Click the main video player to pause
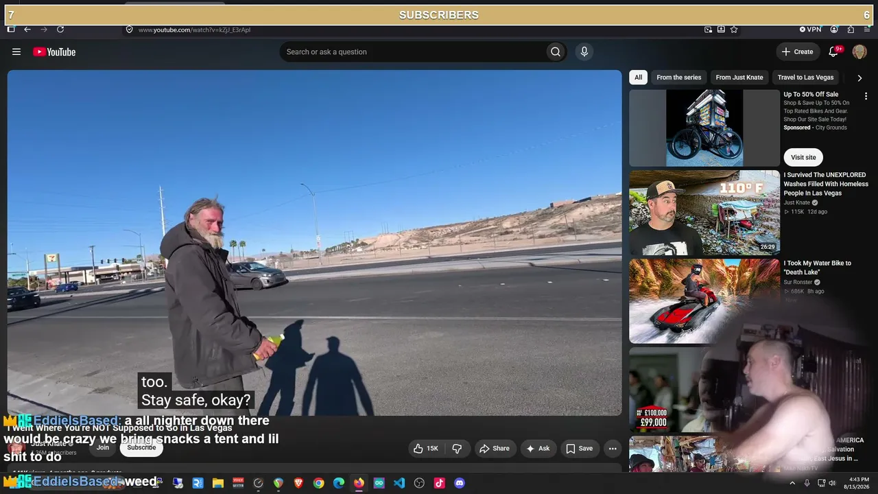Screen dimensions: 878x494 [x=314, y=243]
